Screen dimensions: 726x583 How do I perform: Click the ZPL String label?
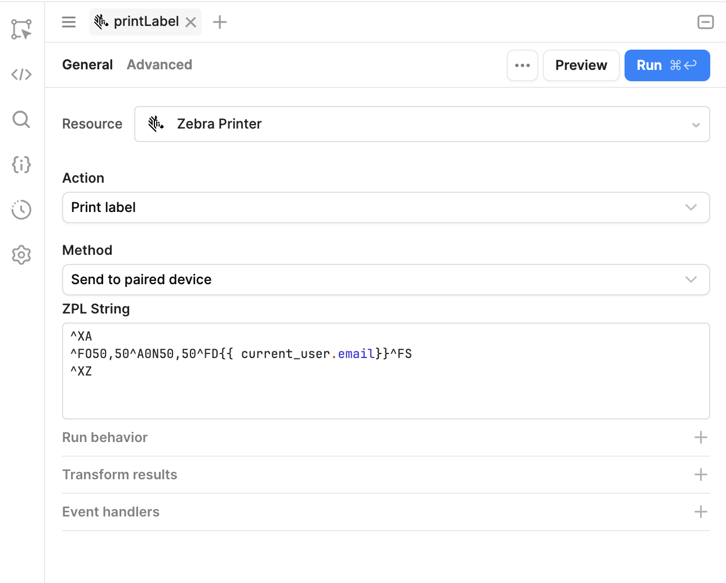(96, 309)
